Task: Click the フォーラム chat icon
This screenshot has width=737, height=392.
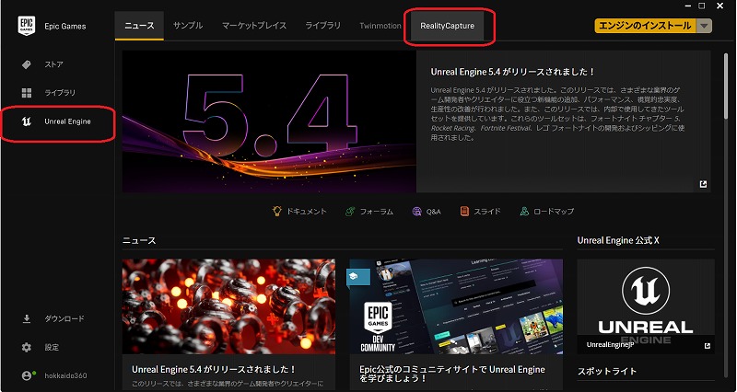Action: pyautogui.click(x=350, y=212)
